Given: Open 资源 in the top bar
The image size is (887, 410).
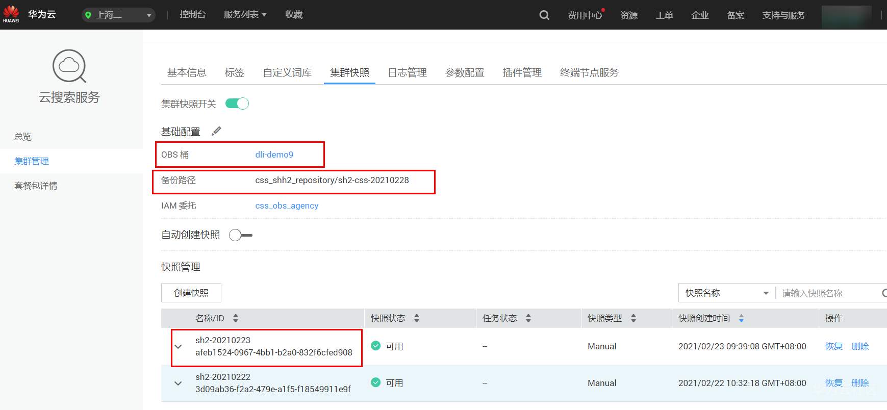Looking at the screenshot, I should point(629,15).
